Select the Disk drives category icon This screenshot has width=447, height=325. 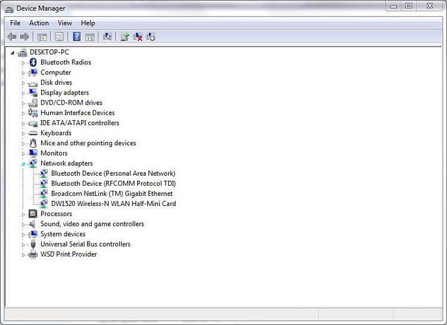(x=33, y=83)
